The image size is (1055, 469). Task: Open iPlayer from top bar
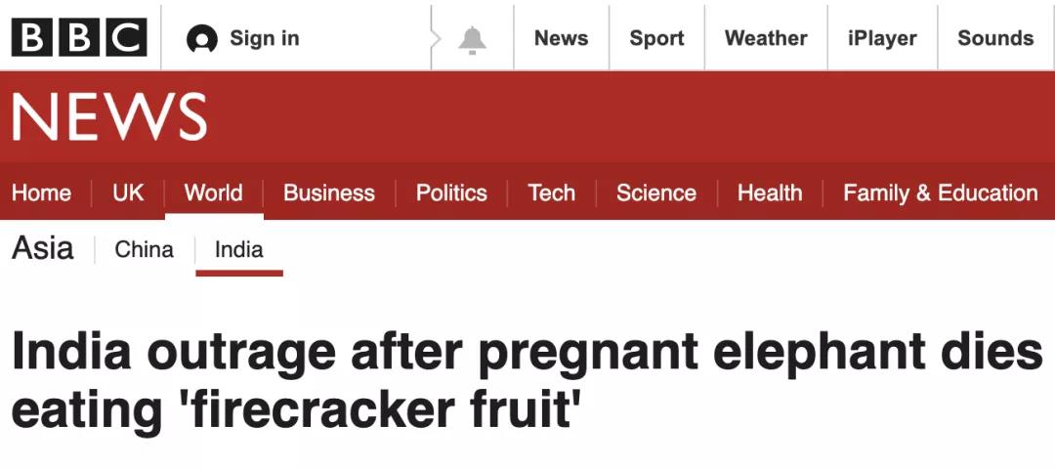882,38
